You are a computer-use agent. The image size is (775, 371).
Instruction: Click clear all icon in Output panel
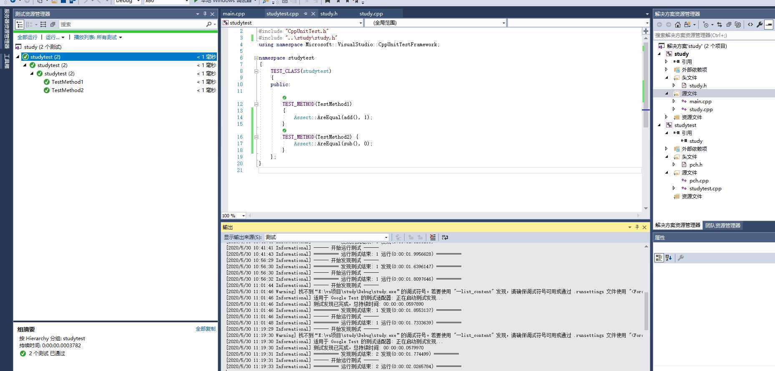pyautogui.click(x=433, y=237)
